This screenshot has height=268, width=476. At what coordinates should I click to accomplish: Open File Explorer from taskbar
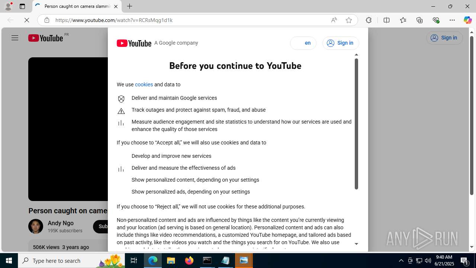coord(171,261)
